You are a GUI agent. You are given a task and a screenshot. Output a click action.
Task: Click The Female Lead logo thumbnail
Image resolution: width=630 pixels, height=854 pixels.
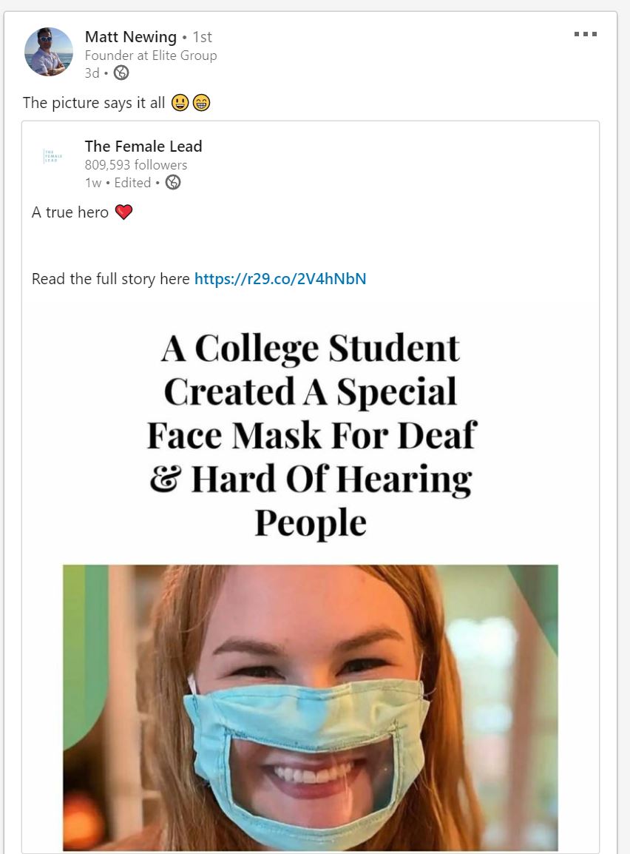click(53, 157)
